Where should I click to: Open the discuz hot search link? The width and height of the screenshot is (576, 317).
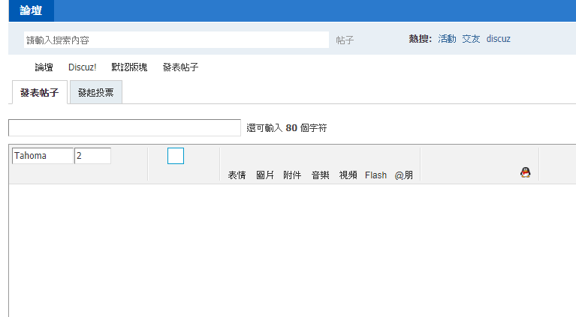[498, 39]
